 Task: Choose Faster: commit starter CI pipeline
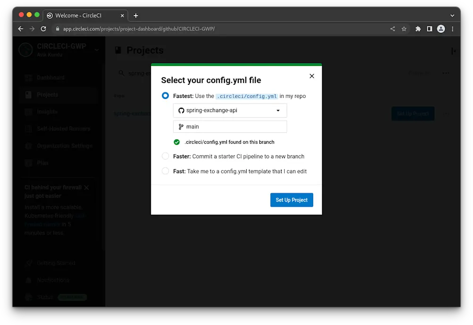(x=166, y=156)
